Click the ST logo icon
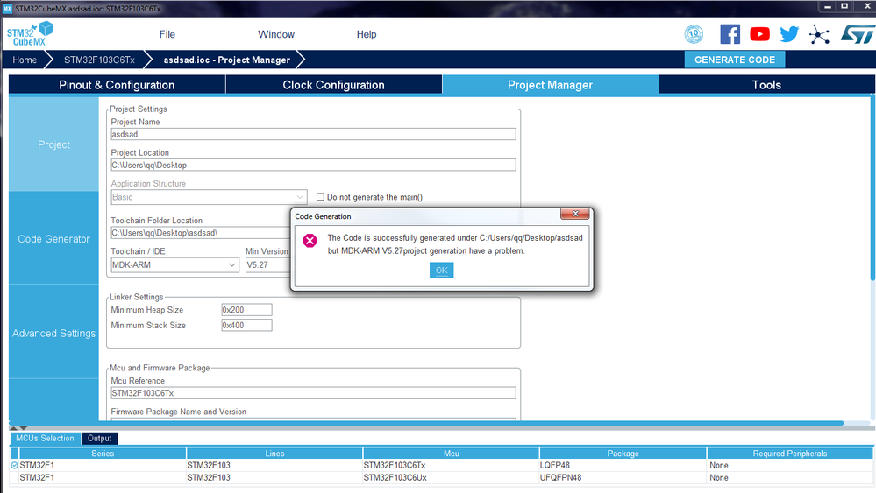Image resolution: width=876 pixels, height=493 pixels. point(857,34)
